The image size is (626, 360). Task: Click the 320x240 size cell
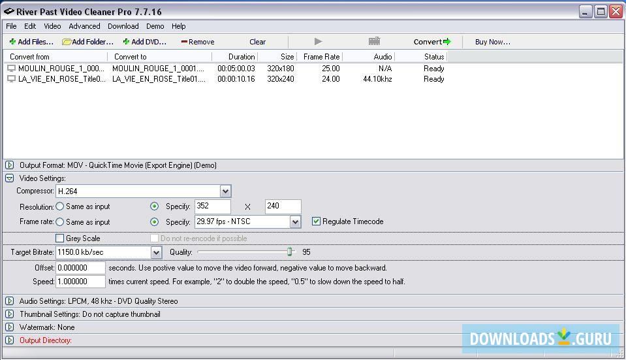[281, 79]
